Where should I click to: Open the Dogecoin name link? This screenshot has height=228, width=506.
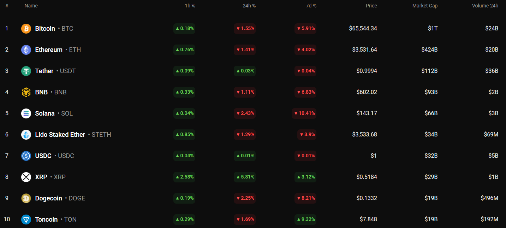pyautogui.click(x=48, y=198)
